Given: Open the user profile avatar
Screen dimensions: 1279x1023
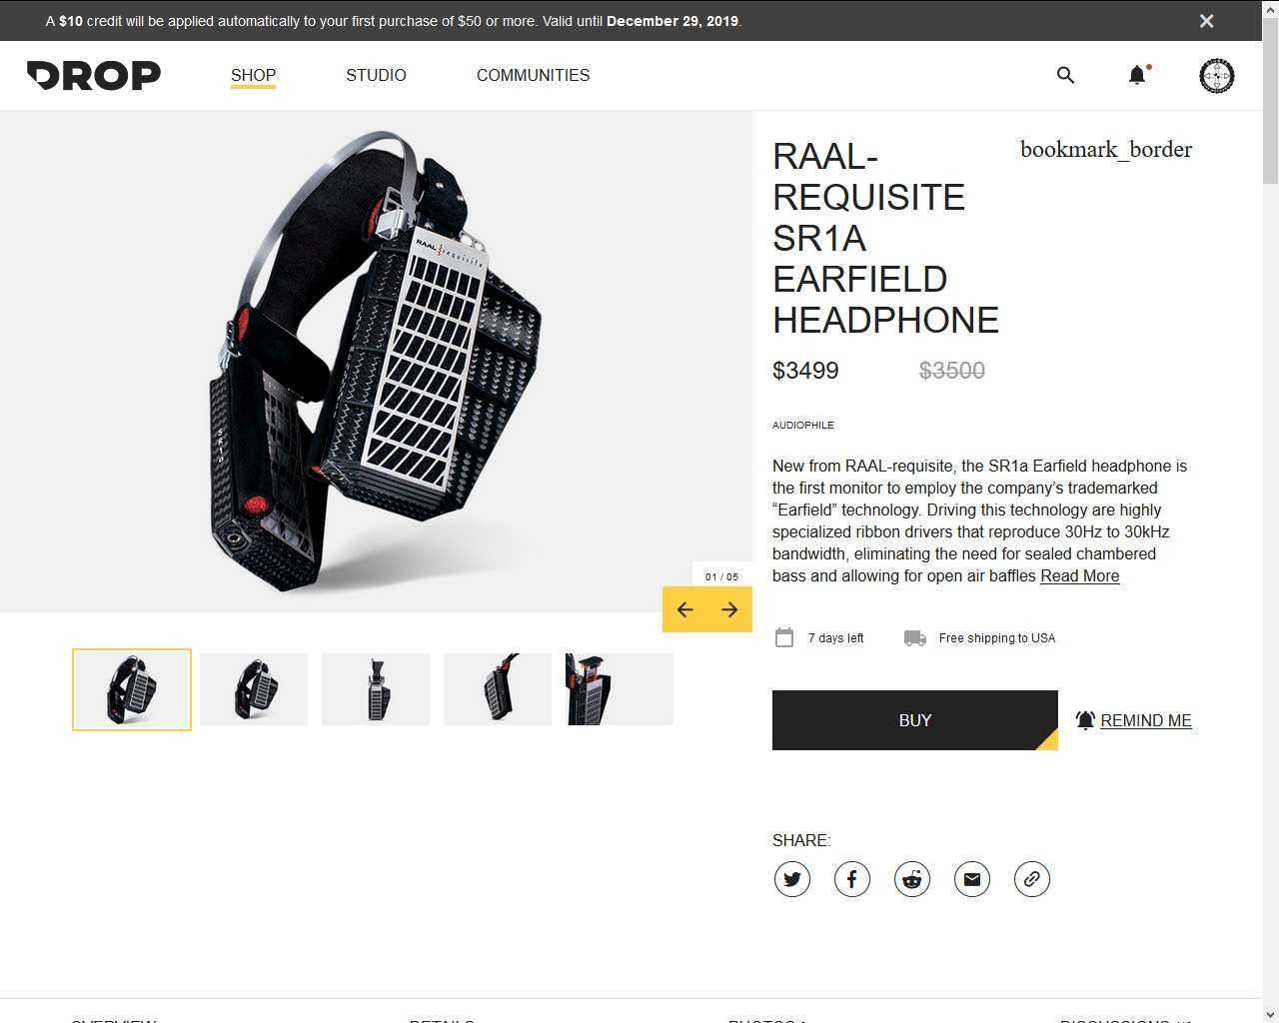Looking at the screenshot, I should (1216, 75).
